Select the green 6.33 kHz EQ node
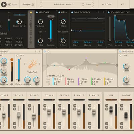Image resolution: width=134 pixels, height=134 pixels. point(105,63)
